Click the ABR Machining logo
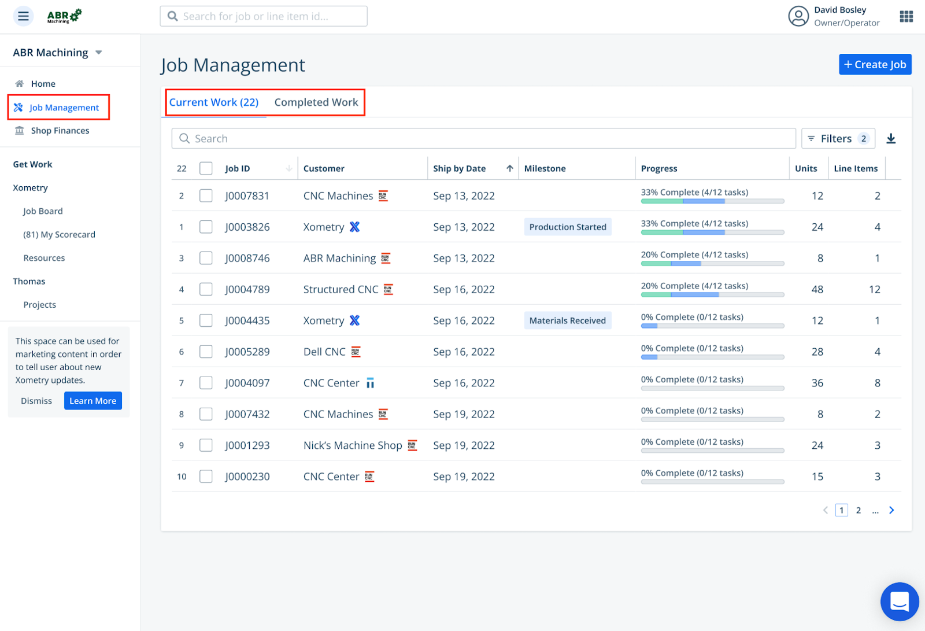Viewport: 925px width, 631px height. [x=64, y=16]
